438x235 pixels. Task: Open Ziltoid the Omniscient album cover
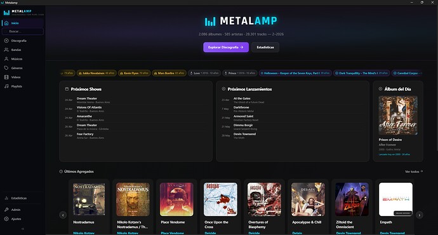tap(352, 199)
